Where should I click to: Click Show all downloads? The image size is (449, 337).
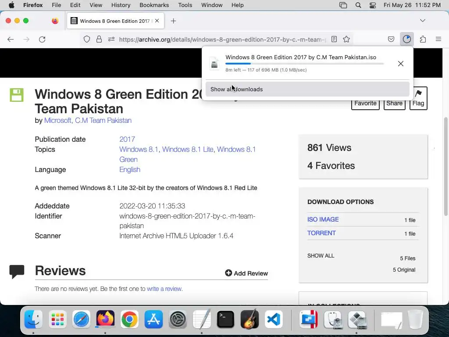(x=307, y=89)
